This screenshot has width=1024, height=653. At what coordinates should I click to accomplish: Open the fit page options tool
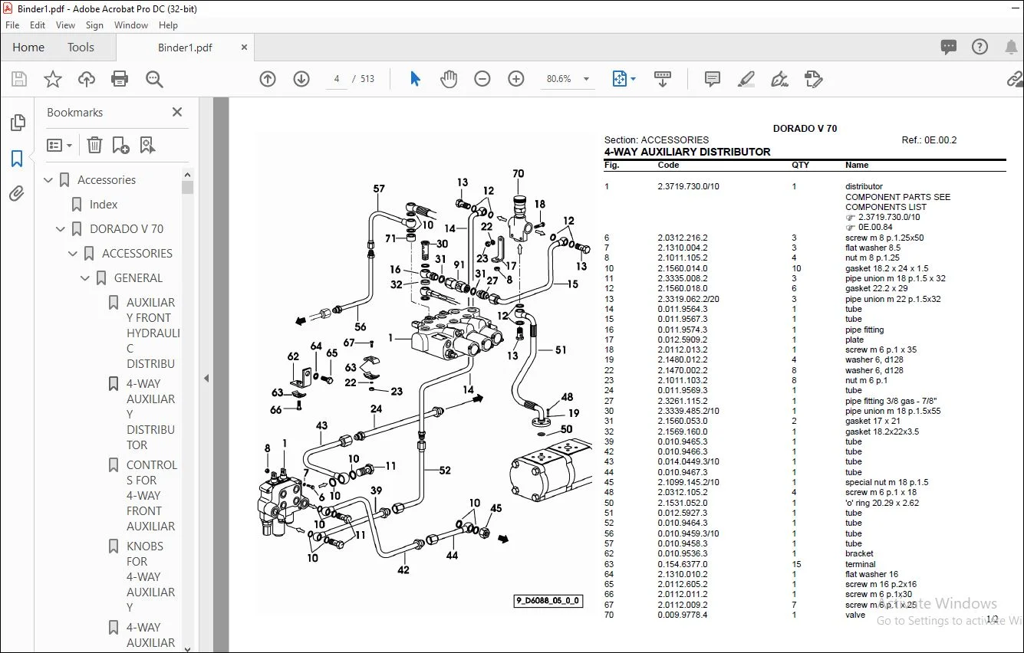point(624,79)
